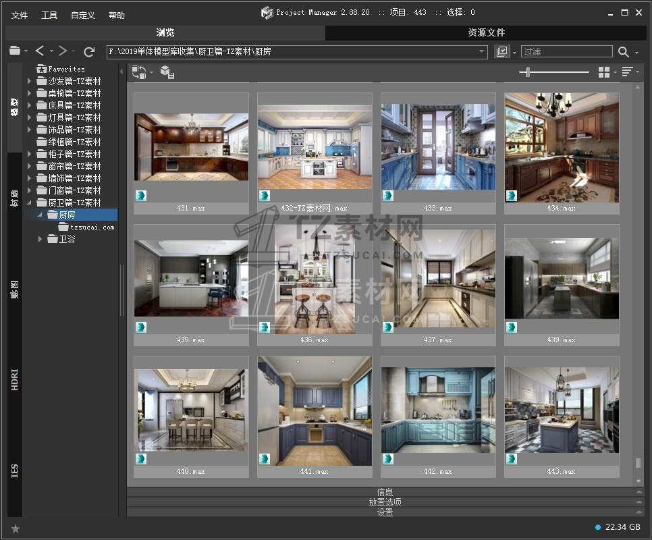The width and height of the screenshot is (652, 540).
Task: Switch to the 资源文件 tab
Action: (486, 32)
